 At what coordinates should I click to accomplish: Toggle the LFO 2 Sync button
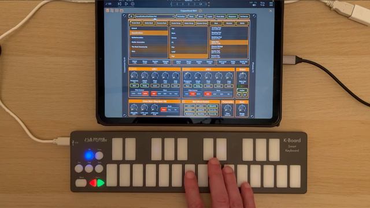tap(187, 86)
